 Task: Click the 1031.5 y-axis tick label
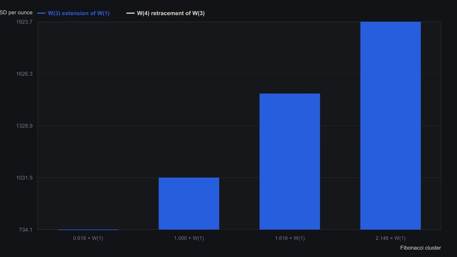click(x=24, y=178)
